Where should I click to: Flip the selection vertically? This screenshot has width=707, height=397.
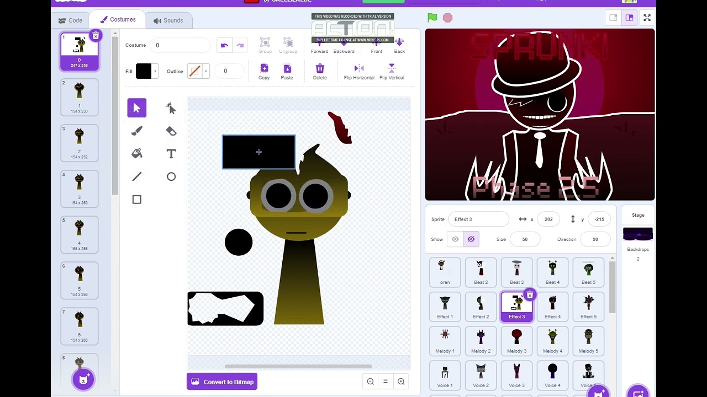coord(392,72)
